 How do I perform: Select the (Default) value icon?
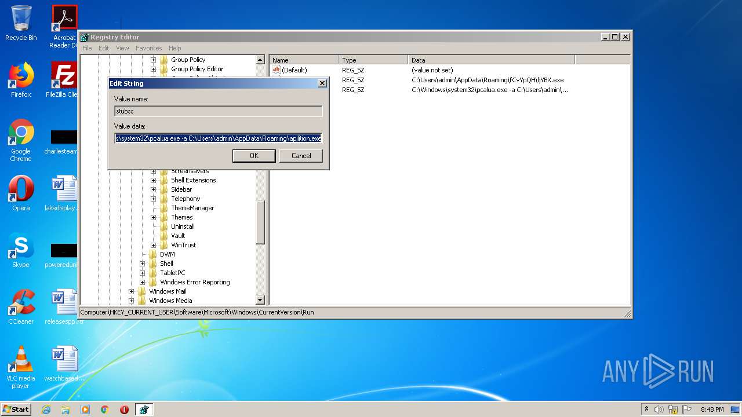[277, 70]
